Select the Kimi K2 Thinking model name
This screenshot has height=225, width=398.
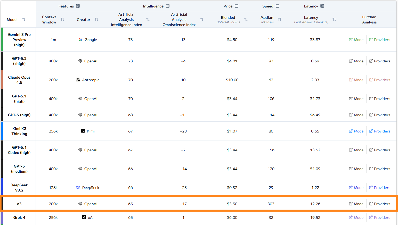tap(19, 131)
